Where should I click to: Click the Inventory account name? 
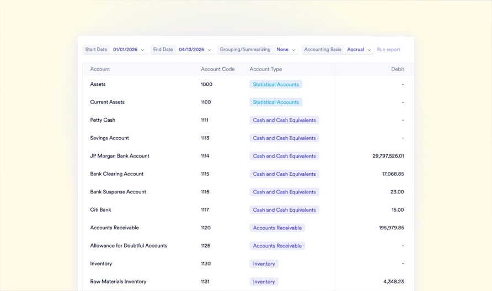pos(101,263)
